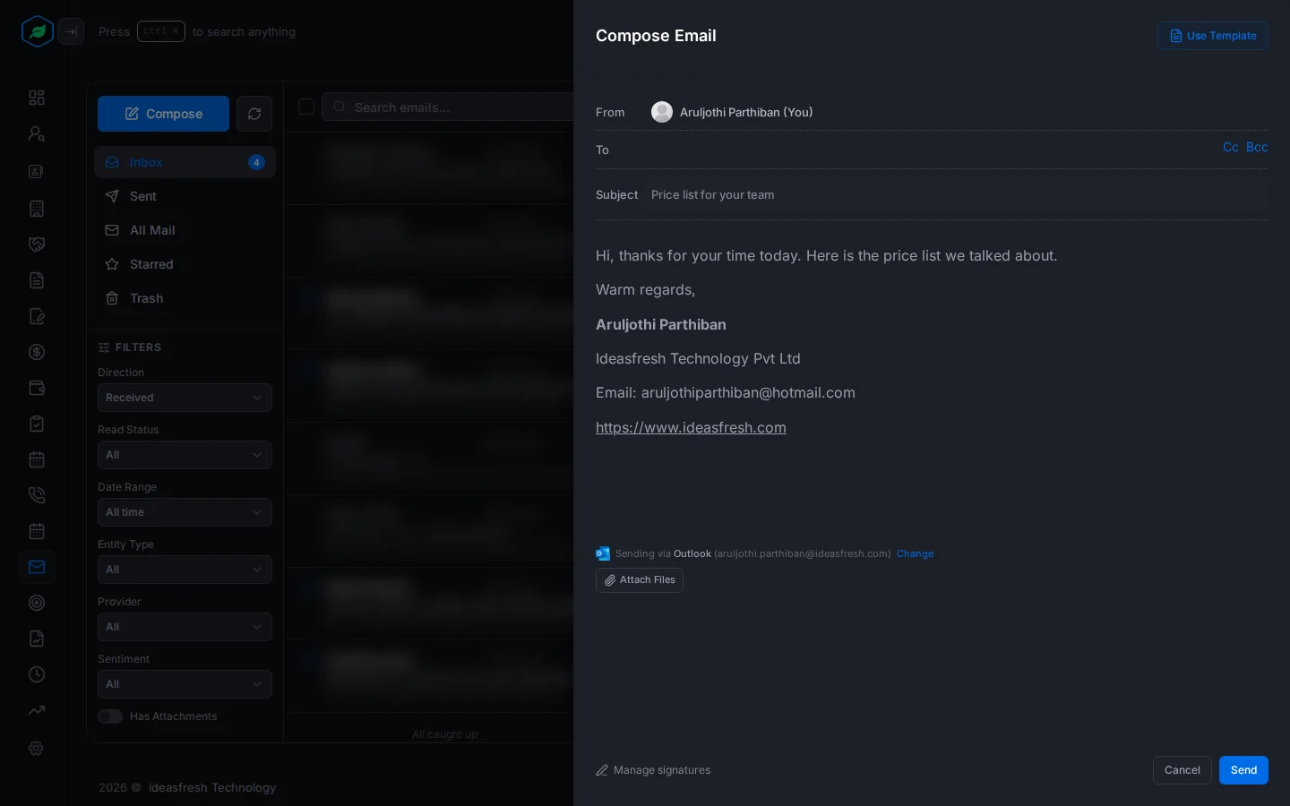Image resolution: width=1290 pixels, height=806 pixels.
Task: Click the Outlook provider icon
Action: click(603, 553)
